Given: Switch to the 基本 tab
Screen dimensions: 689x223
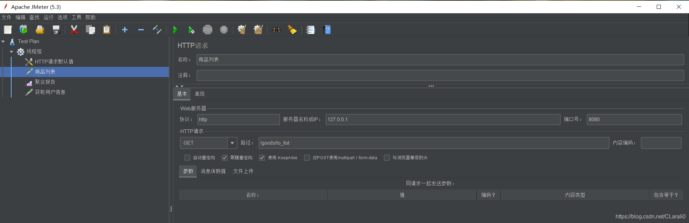Looking at the screenshot, I should pos(182,94).
